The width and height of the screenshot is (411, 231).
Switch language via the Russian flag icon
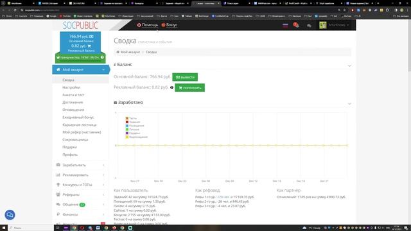(x=285, y=25)
